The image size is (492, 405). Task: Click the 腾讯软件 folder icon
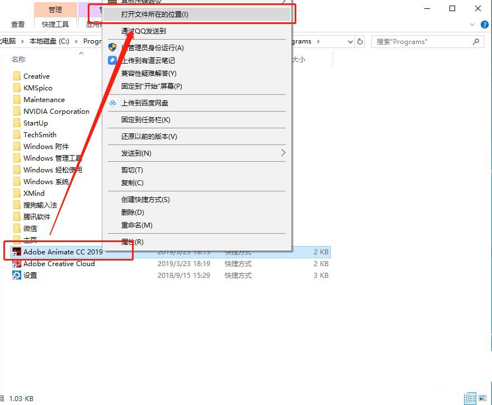[x=17, y=216]
